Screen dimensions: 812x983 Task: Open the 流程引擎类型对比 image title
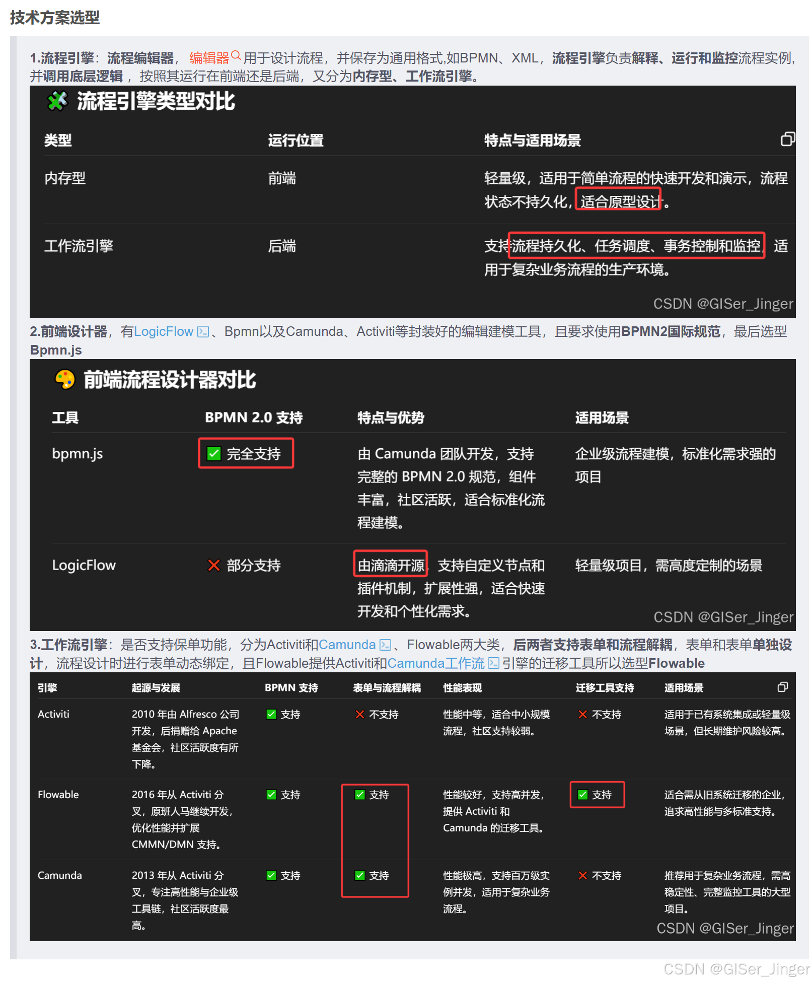coord(156,101)
